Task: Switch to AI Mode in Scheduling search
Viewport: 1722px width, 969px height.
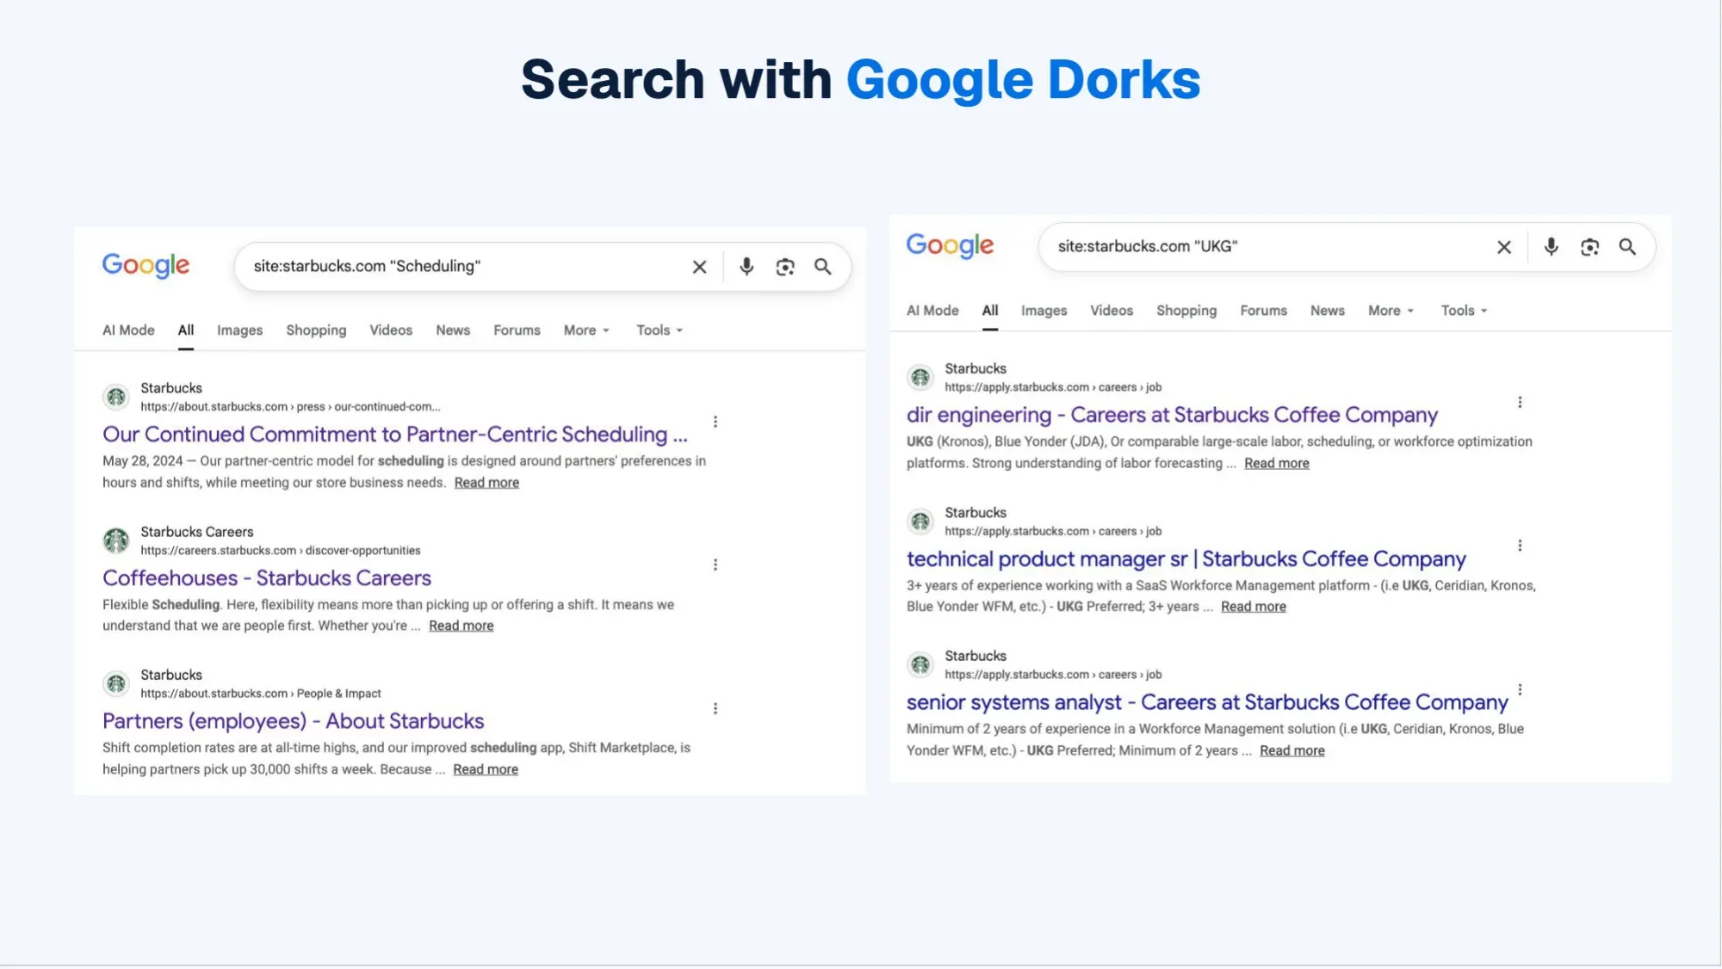Action: pos(128,330)
